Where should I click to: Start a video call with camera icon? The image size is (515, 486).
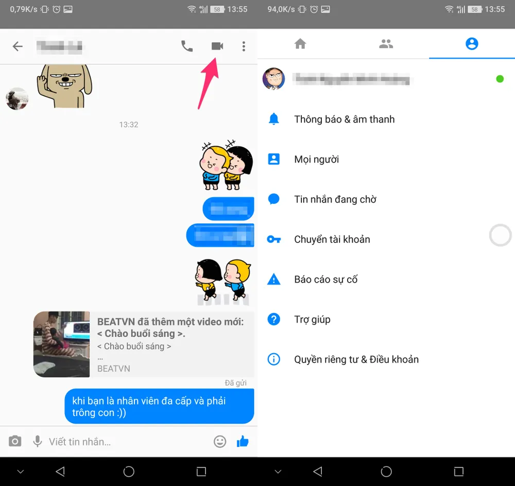coord(217,46)
